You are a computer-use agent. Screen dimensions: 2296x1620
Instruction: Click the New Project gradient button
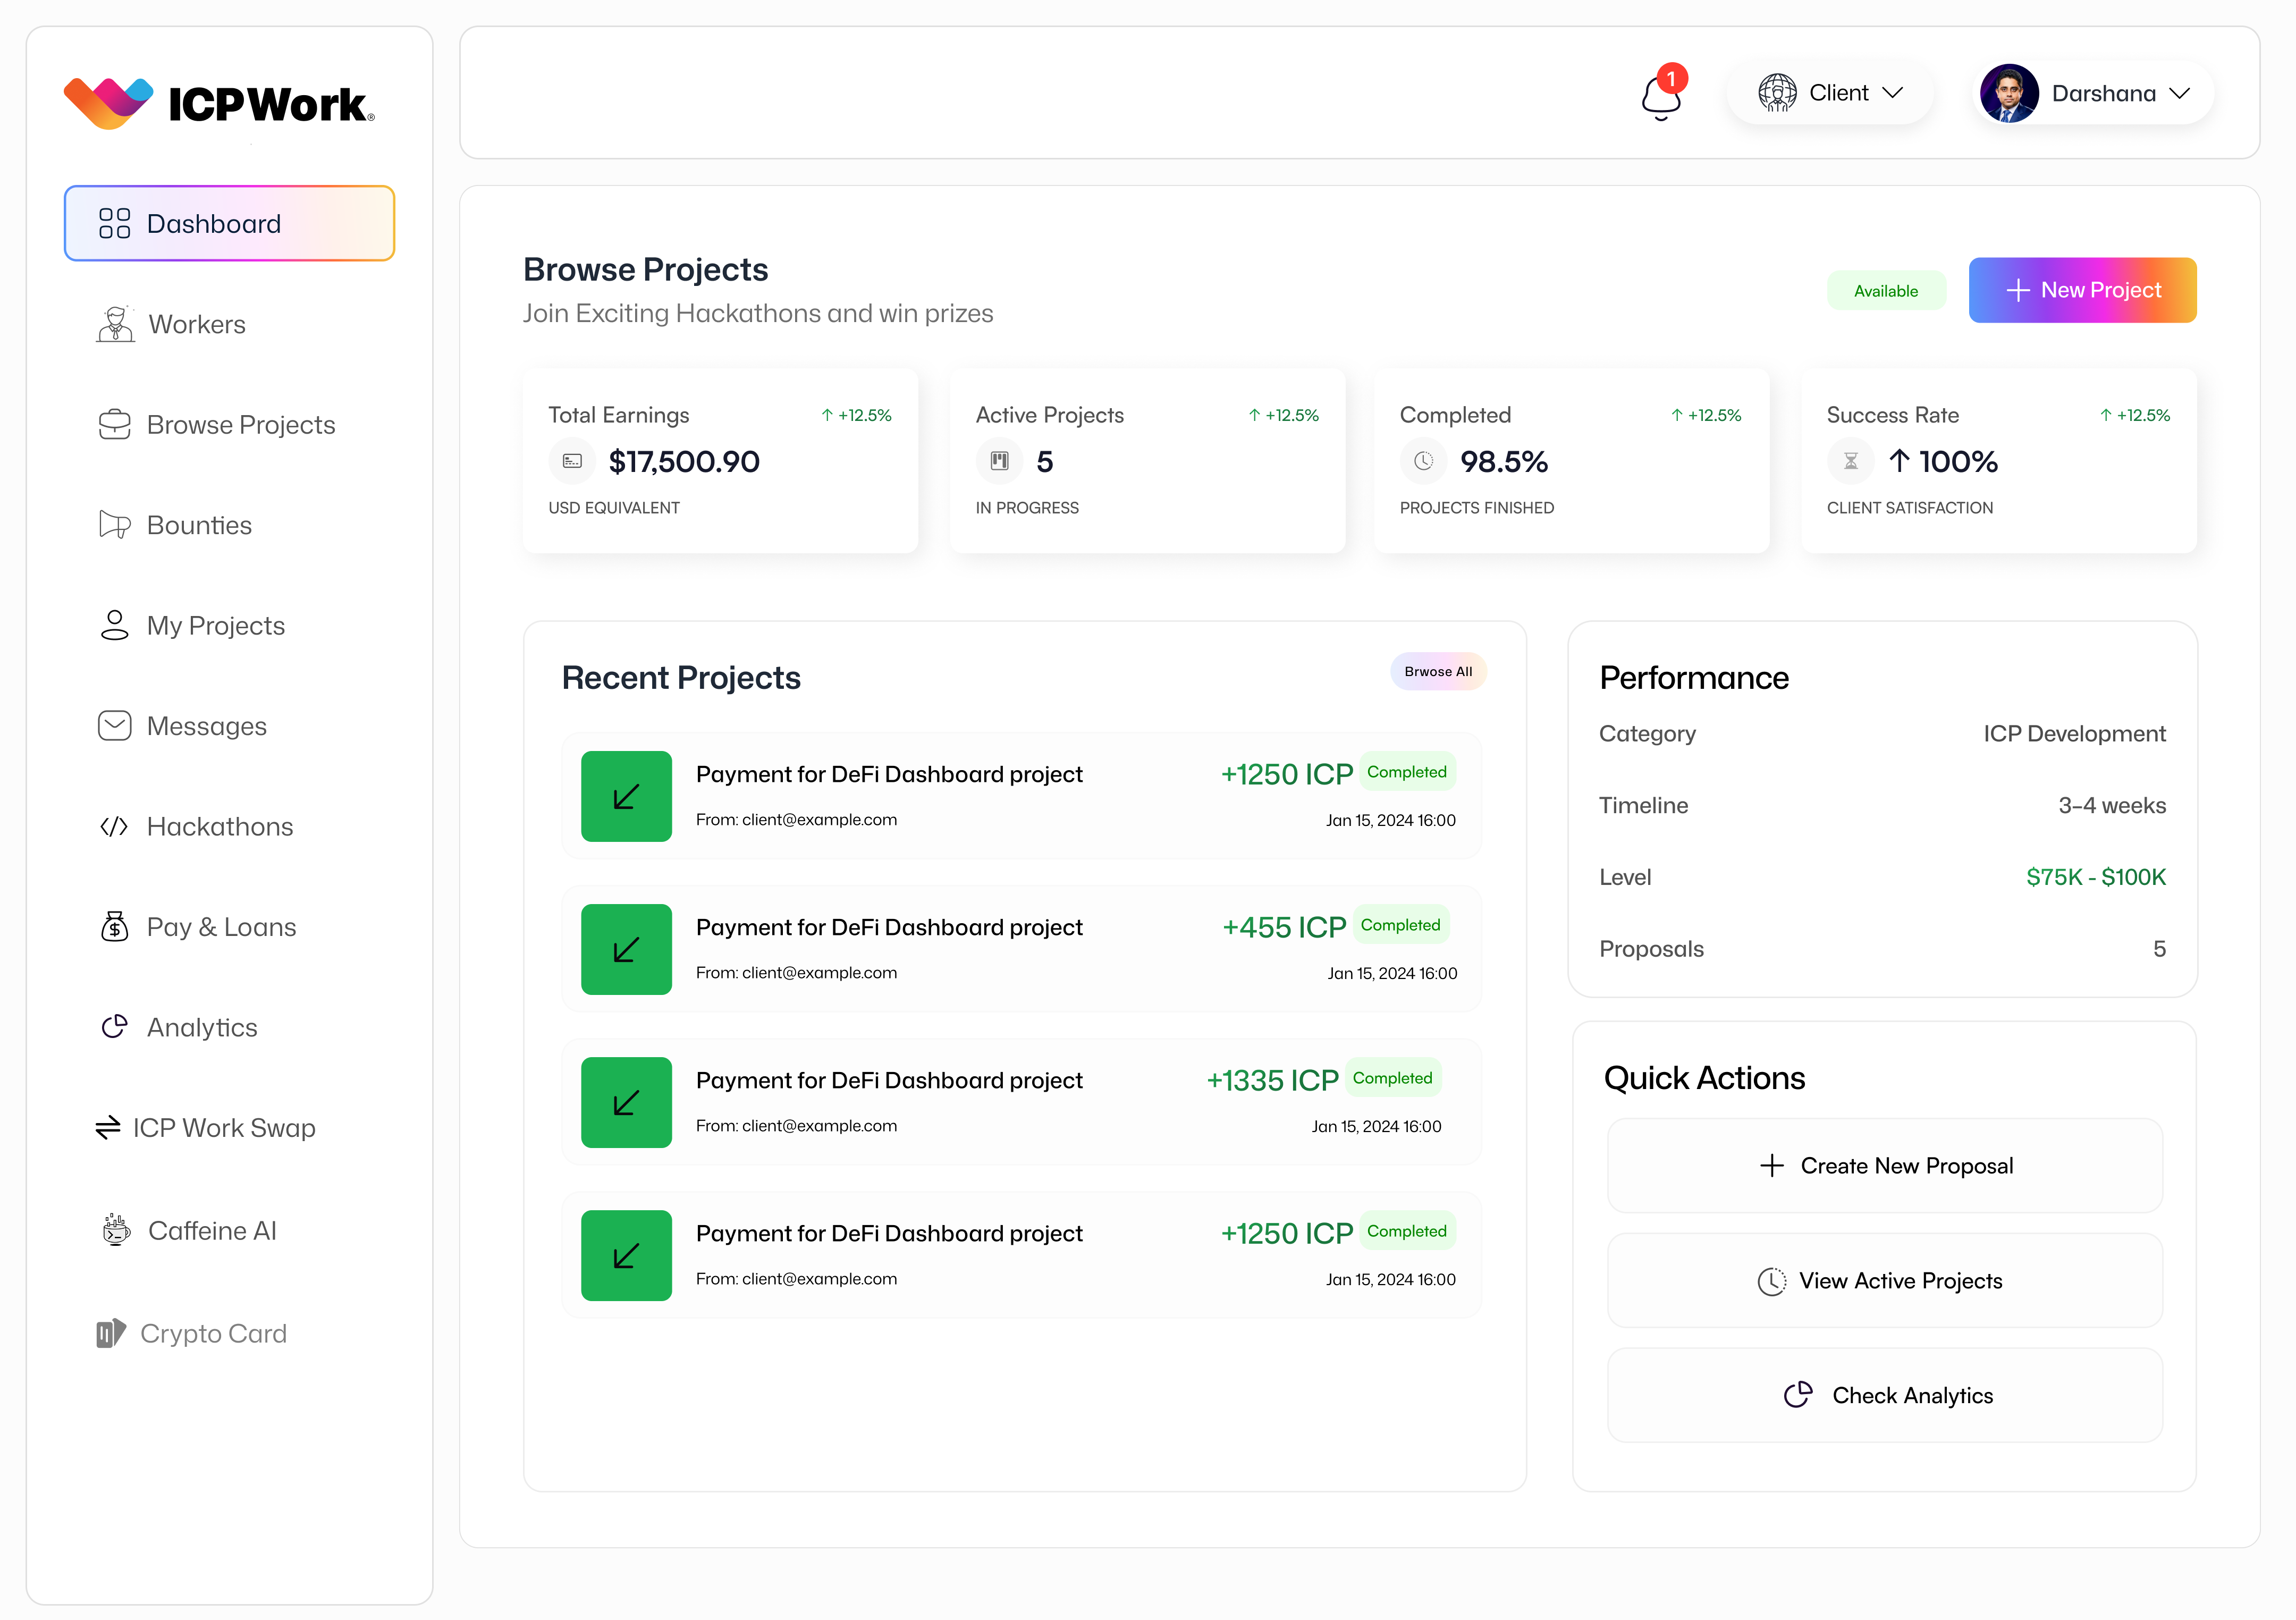coord(2082,290)
